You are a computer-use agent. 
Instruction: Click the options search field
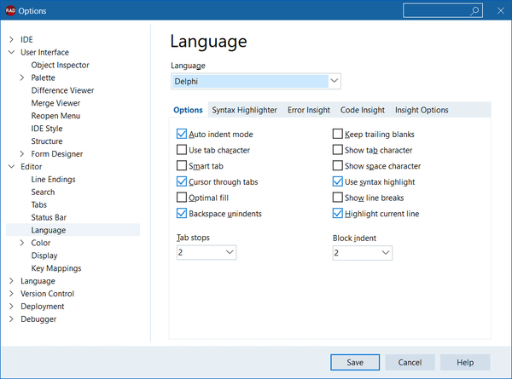[x=442, y=11]
